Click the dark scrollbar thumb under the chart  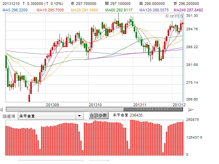point(153,109)
